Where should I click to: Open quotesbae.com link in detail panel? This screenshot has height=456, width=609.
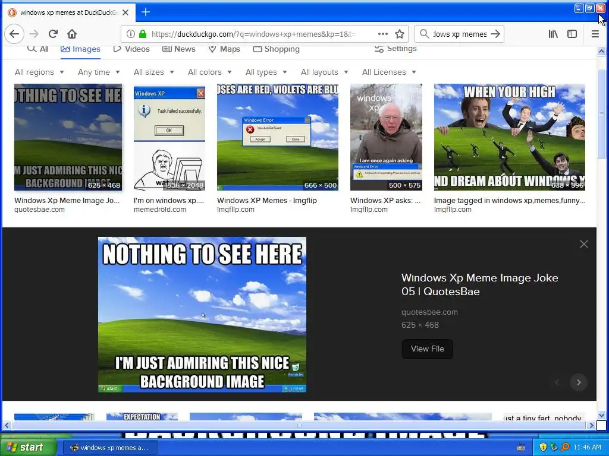pyautogui.click(x=429, y=312)
